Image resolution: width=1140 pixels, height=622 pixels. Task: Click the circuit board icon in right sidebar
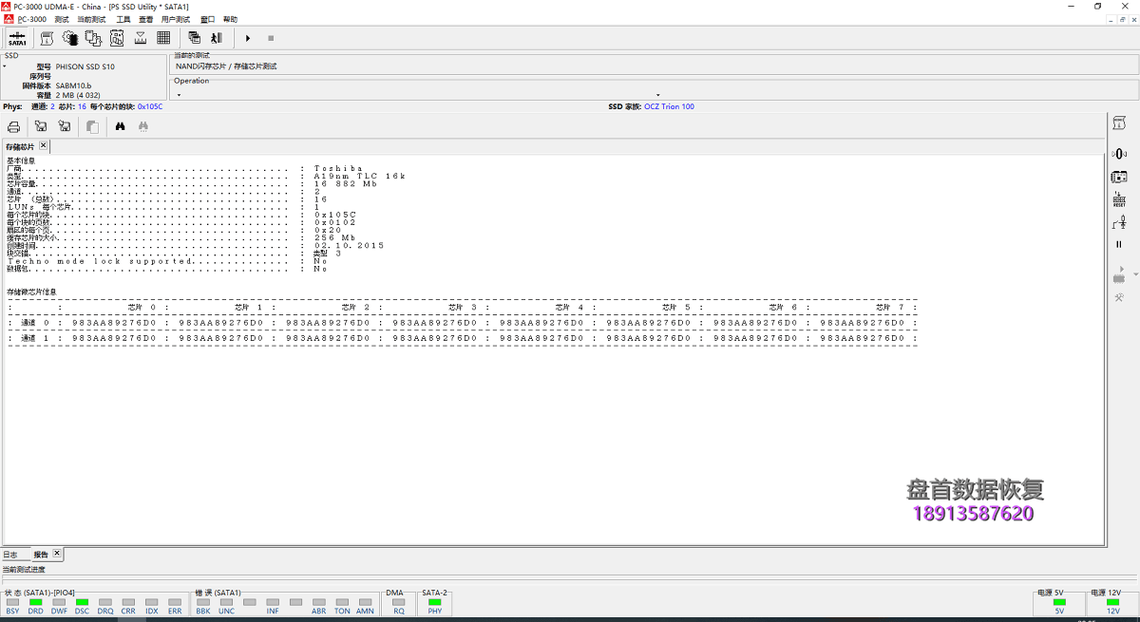click(x=1119, y=177)
